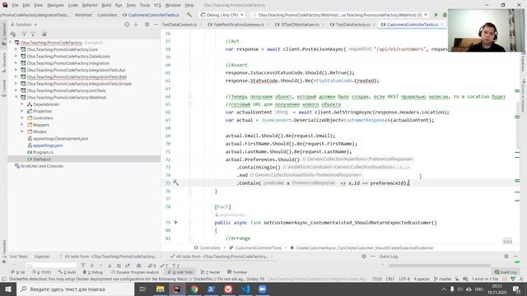Click the UTF-8 encoding in the status bar
The height and width of the screenshot is (296, 527).
pyautogui.click(x=404, y=279)
